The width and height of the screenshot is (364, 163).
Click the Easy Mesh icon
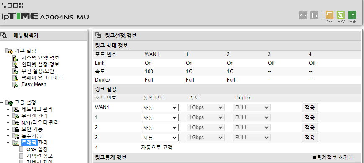point(15,84)
